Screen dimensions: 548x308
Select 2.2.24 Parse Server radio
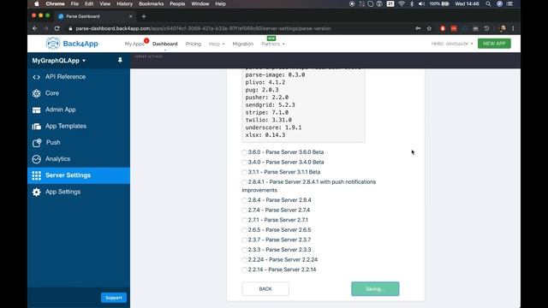[244, 260]
